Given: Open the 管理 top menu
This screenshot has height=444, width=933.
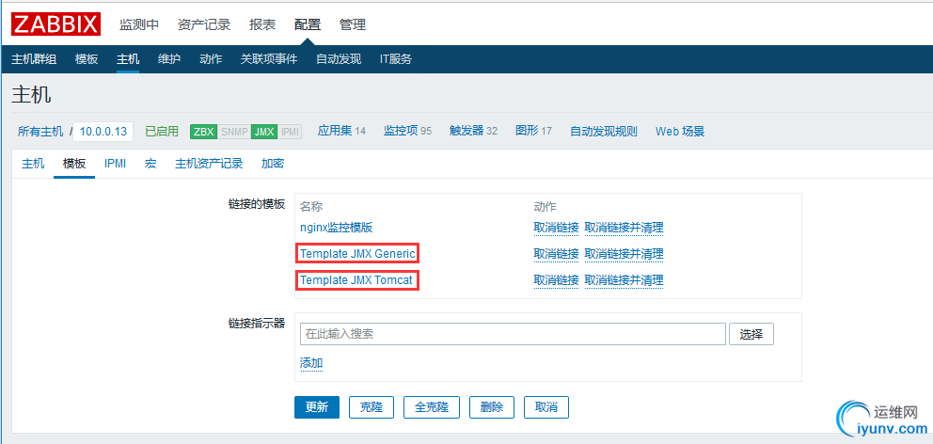Looking at the screenshot, I should click(353, 24).
